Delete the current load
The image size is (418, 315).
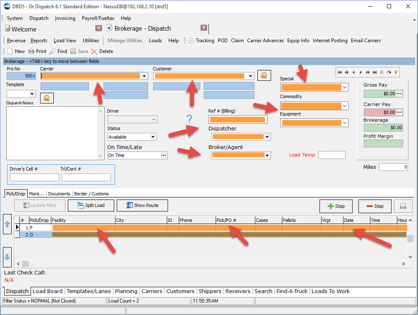[x=102, y=51]
